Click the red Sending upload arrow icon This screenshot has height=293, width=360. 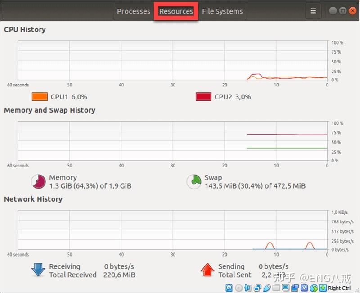(207, 270)
